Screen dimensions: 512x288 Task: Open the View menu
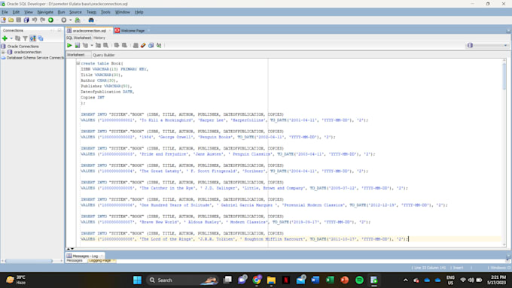[29, 12]
